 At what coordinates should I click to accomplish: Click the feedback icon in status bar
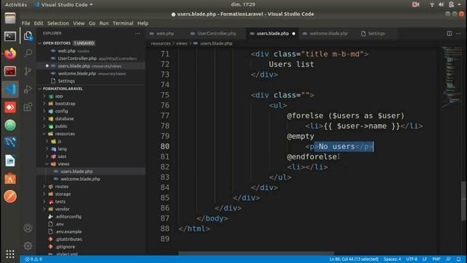point(448,259)
